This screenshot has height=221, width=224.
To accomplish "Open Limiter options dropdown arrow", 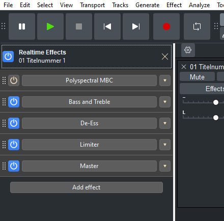I will [x=165, y=145].
